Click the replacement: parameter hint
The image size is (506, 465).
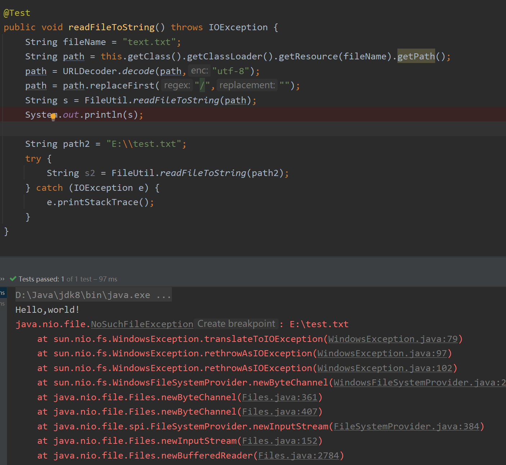(247, 85)
